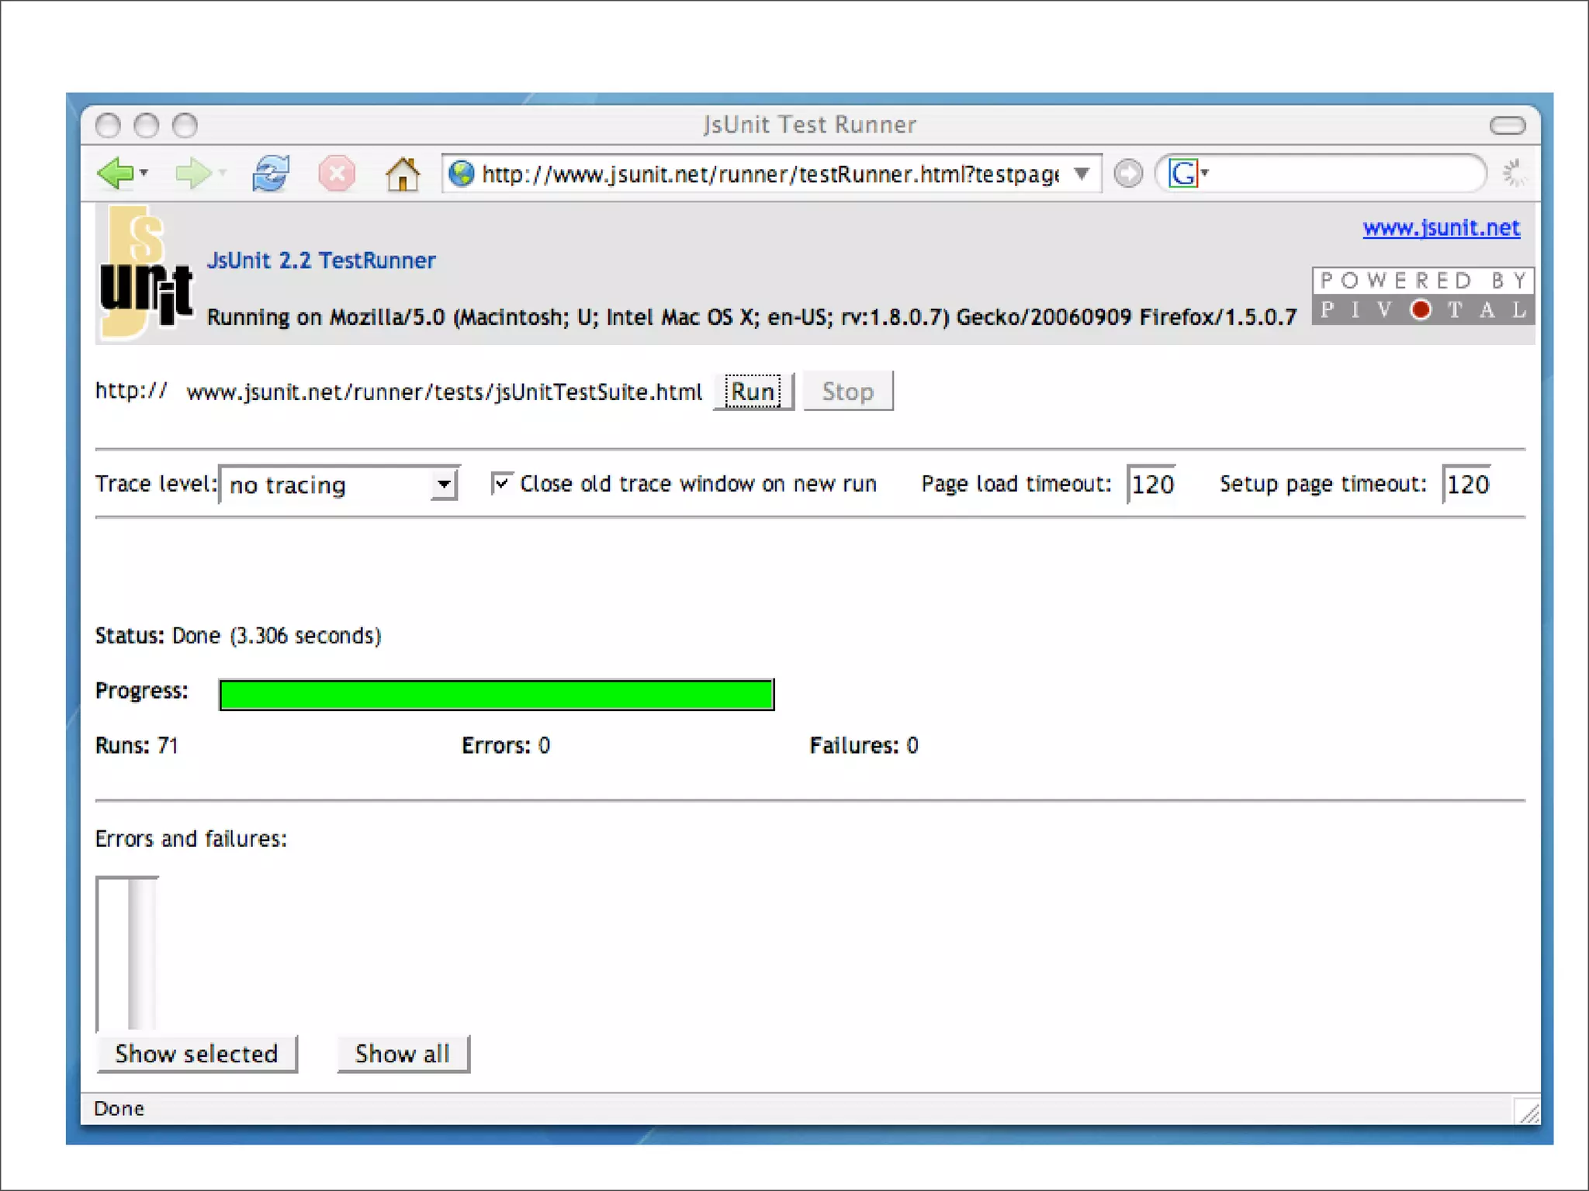Click the Errors: 0 text
The height and width of the screenshot is (1191, 1589).
tap(506, 745)
